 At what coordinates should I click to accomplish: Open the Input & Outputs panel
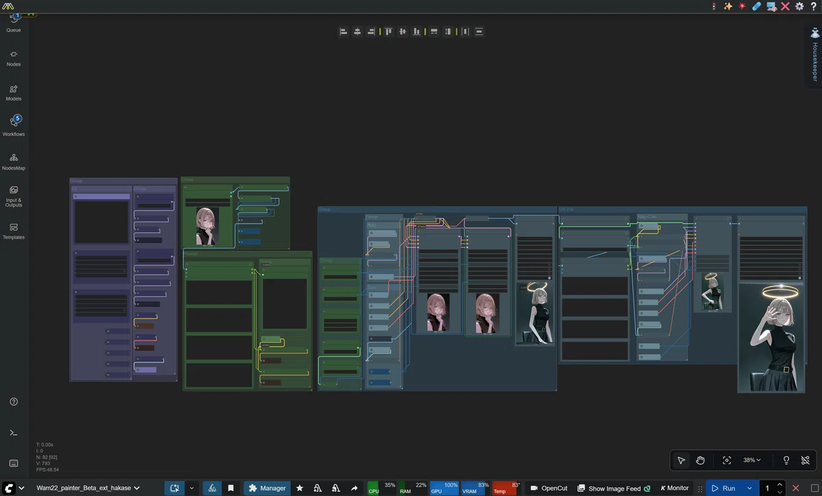point(14,196)
